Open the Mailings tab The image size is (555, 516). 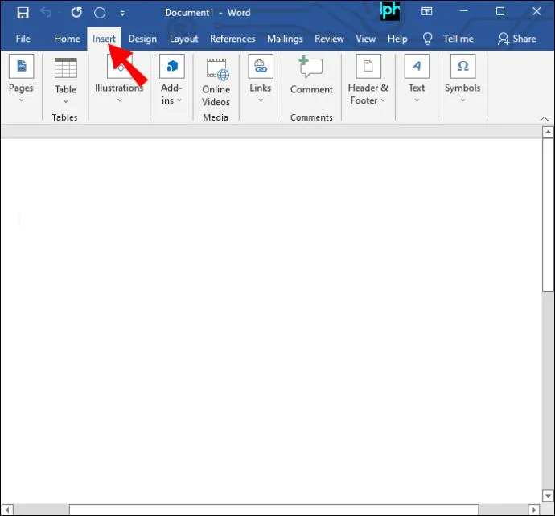(285, 39)
